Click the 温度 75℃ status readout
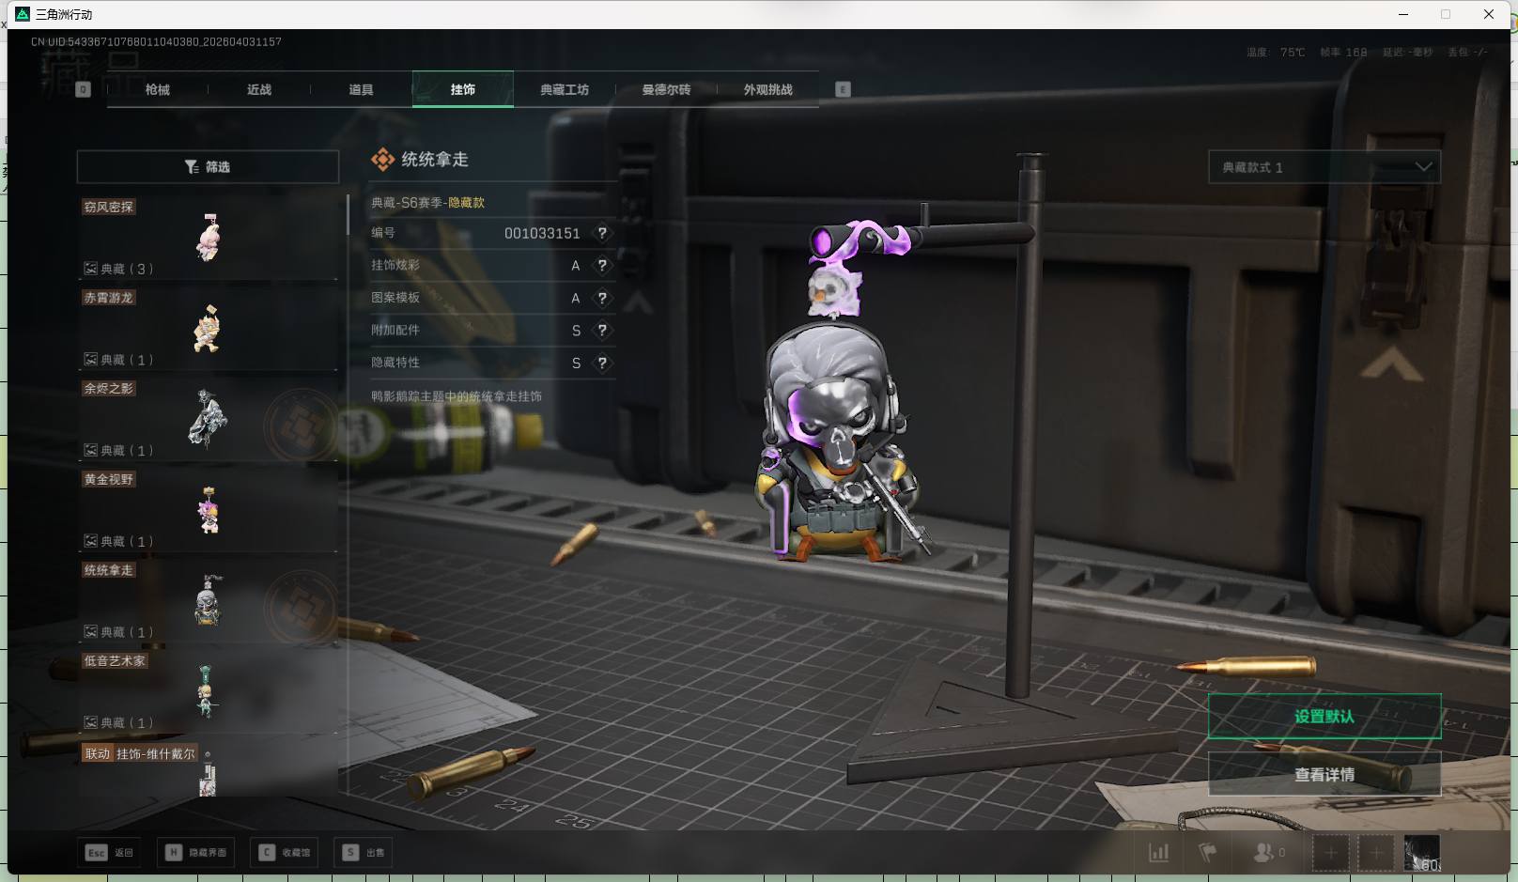The image size is (1518, 882). coord(1276,53)
